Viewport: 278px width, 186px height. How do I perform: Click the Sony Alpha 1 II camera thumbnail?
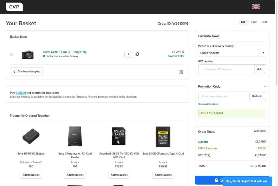click(28, 55)
